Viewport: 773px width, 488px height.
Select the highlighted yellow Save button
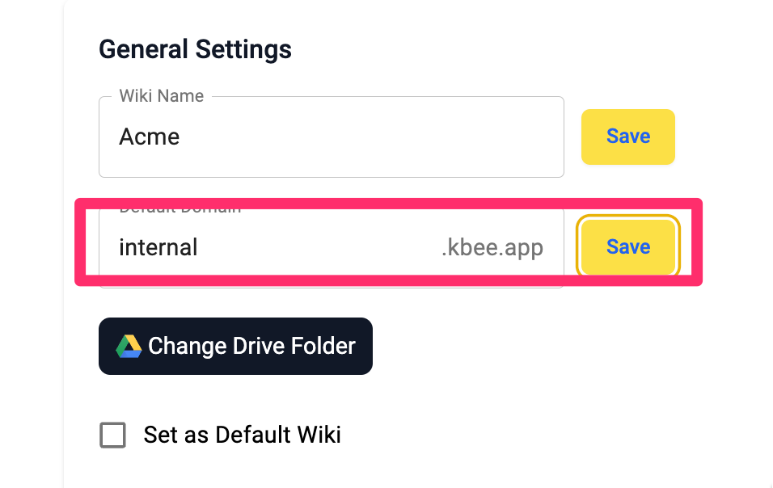(x=628, y=246)
